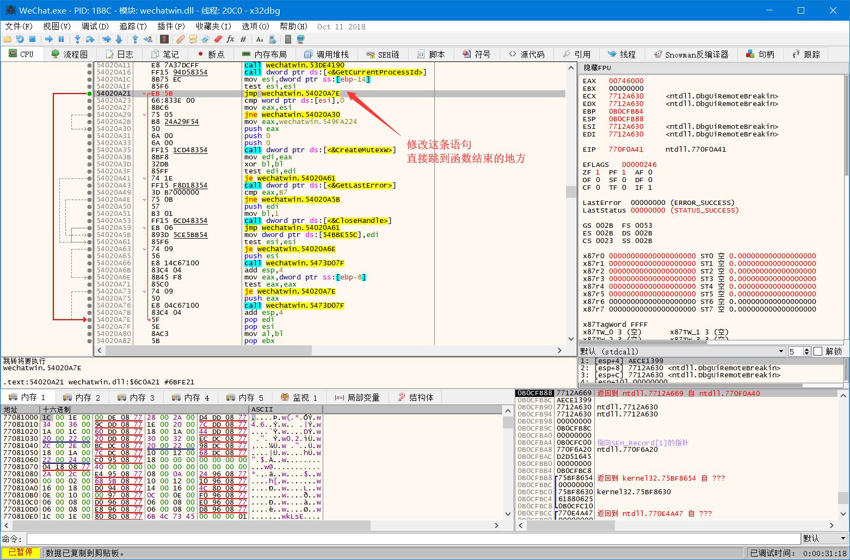The width and height of the screenshot is (850, 560).
Task: Toggle breakpoint bullet at address 54020A21
Action: point(89,94)
